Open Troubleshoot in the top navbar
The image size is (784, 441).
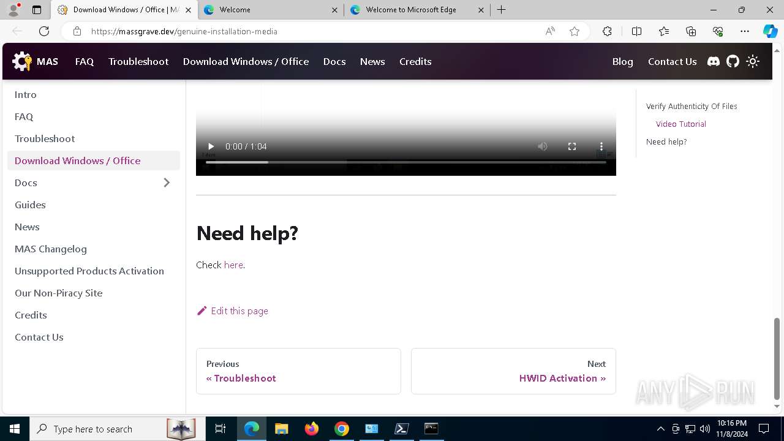coord(138,61)
